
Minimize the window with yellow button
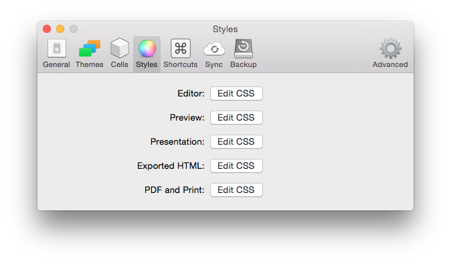60,29
